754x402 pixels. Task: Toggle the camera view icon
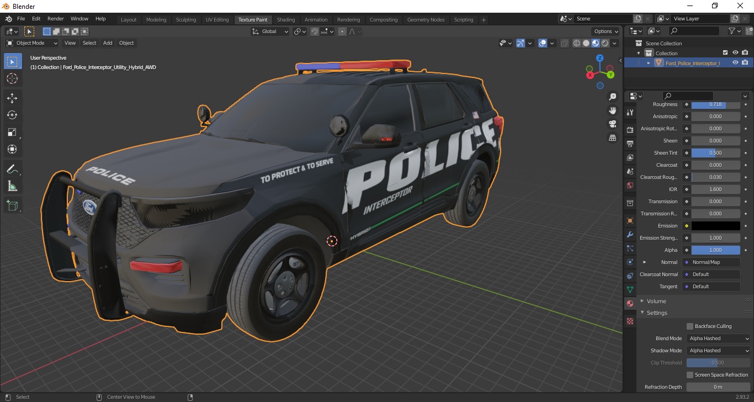click(x=613, y=124)
